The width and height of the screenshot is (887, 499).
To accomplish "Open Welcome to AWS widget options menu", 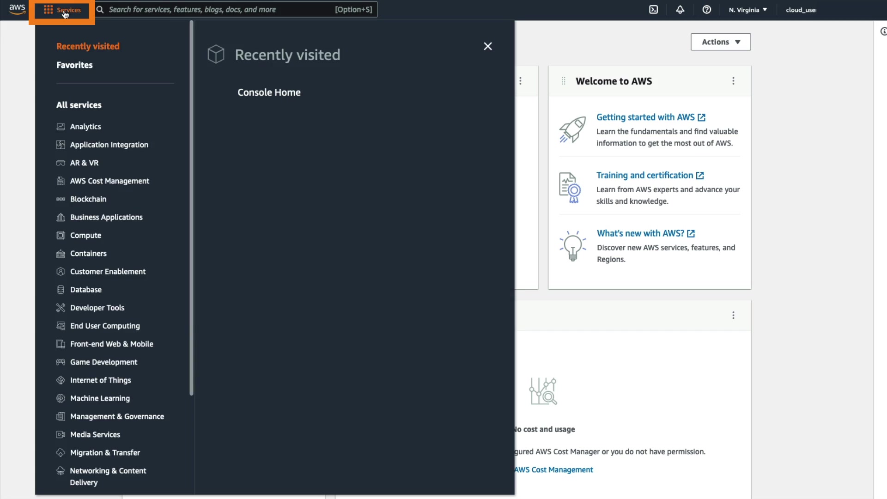I will point(733,81).
